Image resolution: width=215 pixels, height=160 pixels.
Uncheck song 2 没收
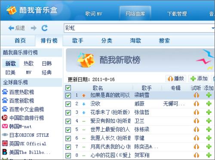pyautogui.click(x=68, y=104)
